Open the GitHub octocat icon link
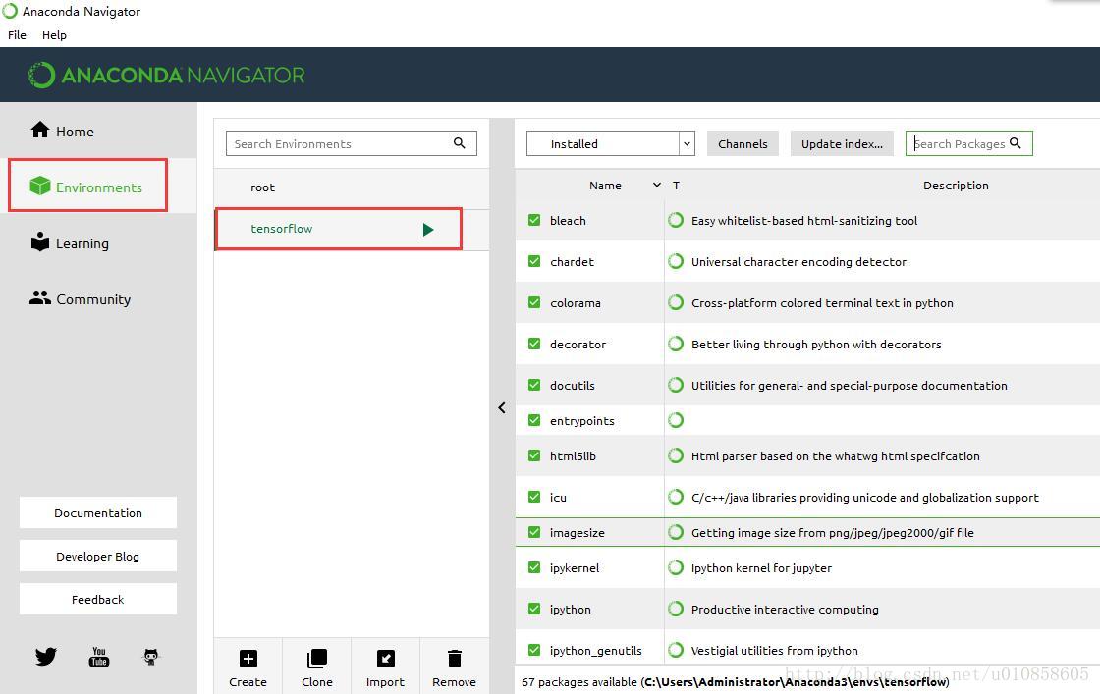The image size is (1100, 694). 151,657
